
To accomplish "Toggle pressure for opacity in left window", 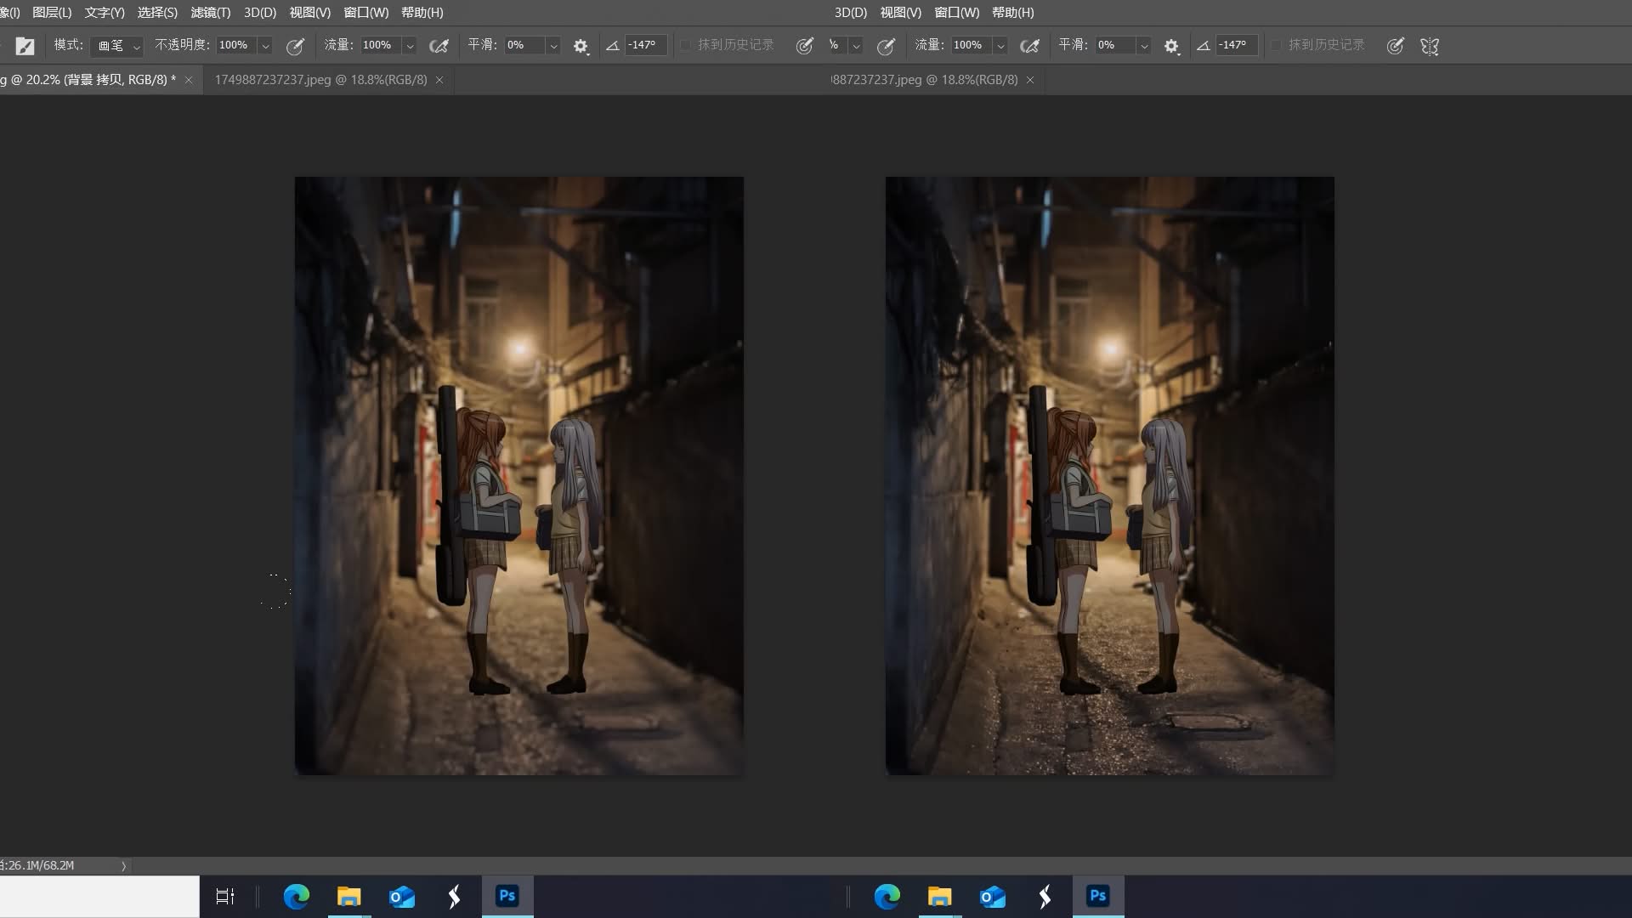I will [x=295, y=46].
